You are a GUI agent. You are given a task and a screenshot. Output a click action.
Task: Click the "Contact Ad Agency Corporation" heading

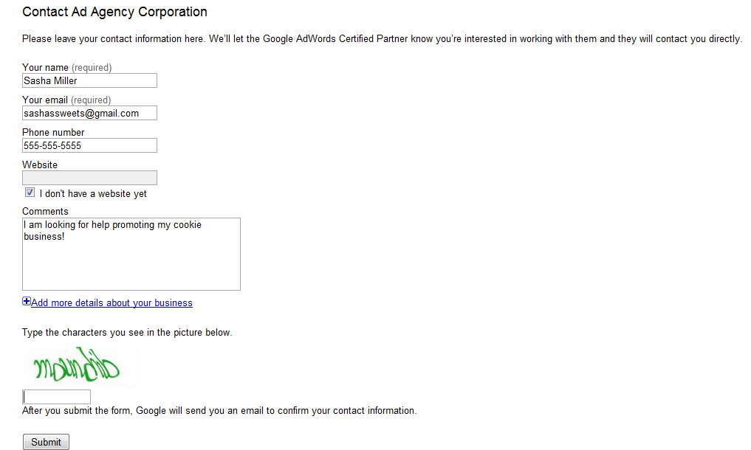pos(114,12)
